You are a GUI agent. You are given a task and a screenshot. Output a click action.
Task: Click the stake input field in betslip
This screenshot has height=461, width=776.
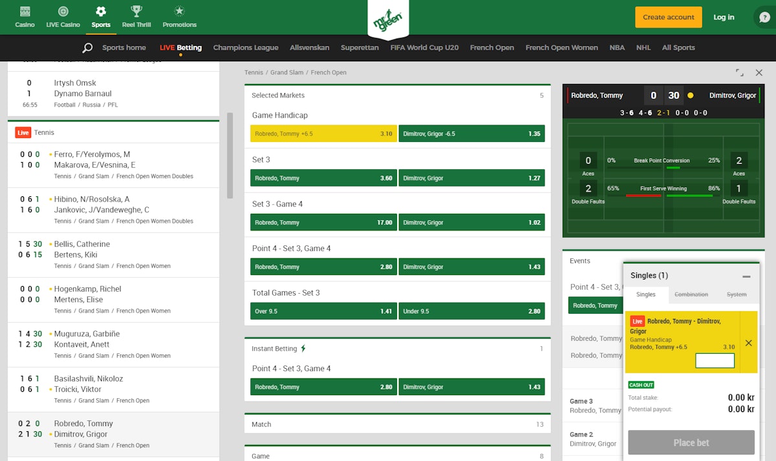click(x=715, y=361)
